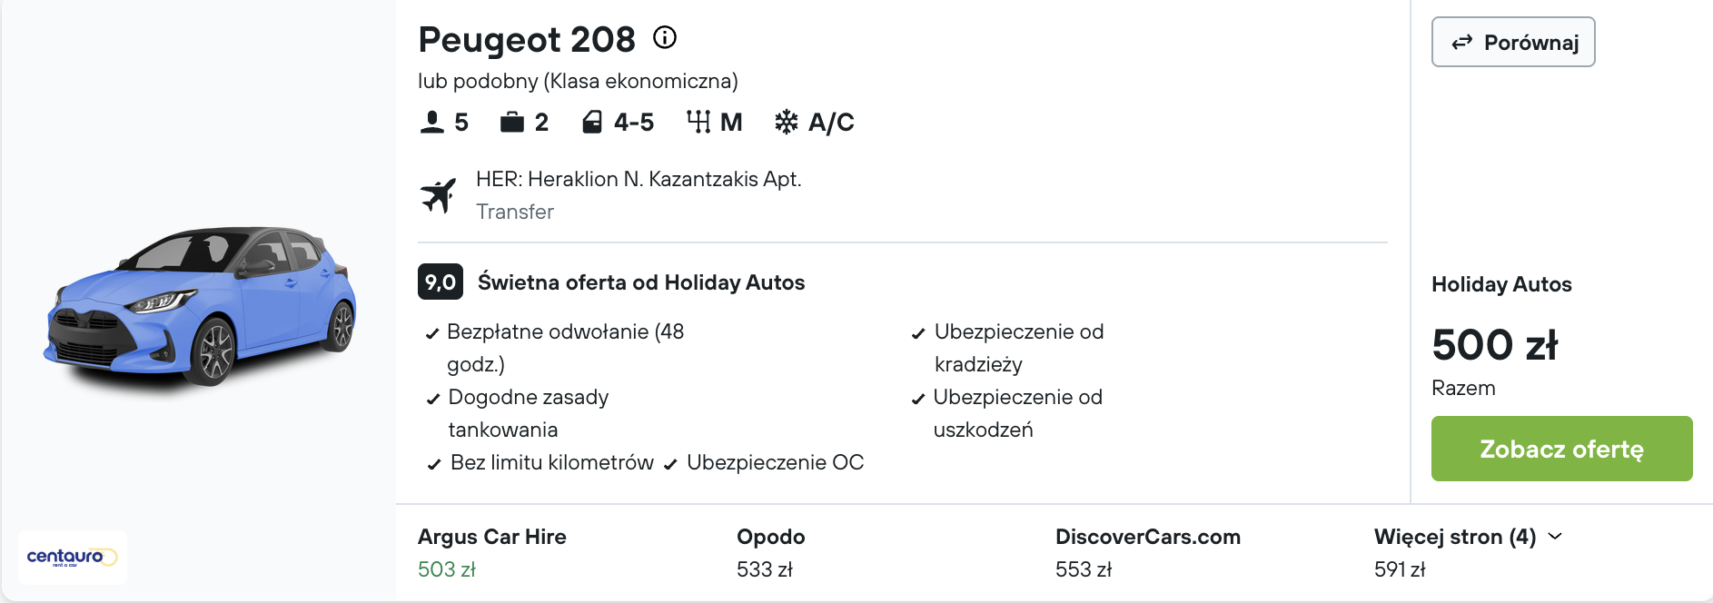
Task: Open the Argus Car Hire 503 zł offer
Action: (491, 552)
